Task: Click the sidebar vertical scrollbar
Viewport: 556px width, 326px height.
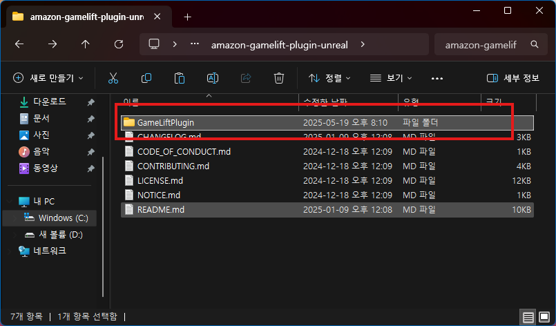Action: [103, 227]
